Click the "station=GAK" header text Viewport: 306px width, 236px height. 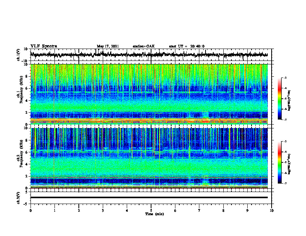coord(144,46)
